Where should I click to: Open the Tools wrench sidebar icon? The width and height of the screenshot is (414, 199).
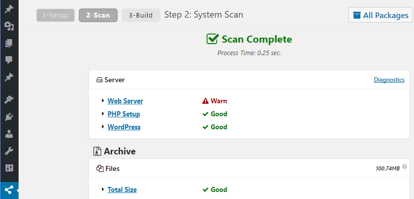(x=9, y=151)
